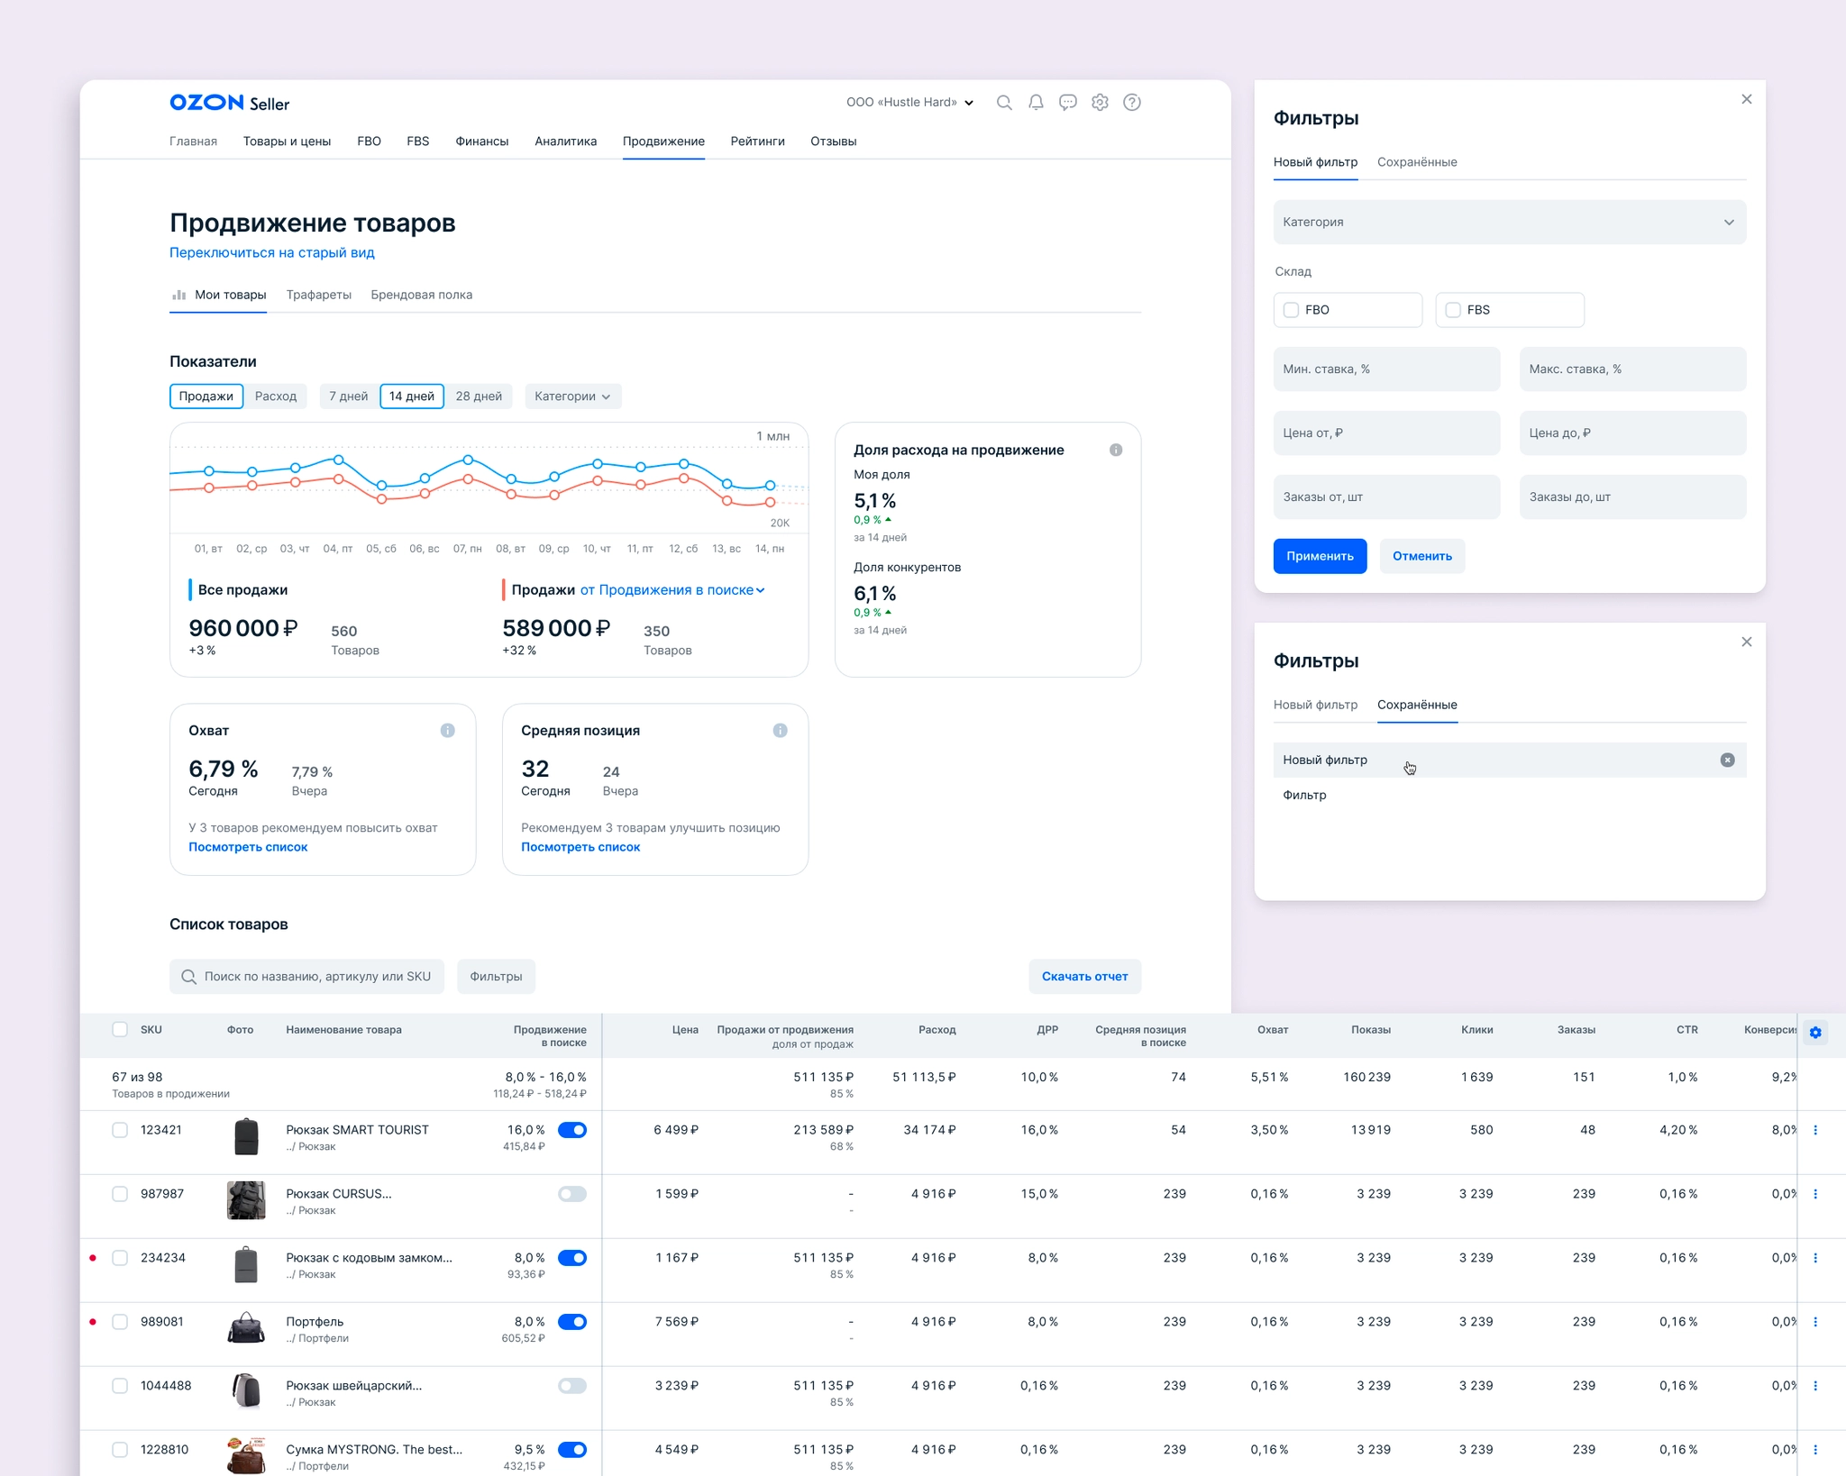1846x1476 pixels.
Task: Click info icon in Доля расхода card
Action: pyautogui.click(x=1116, y=450)
